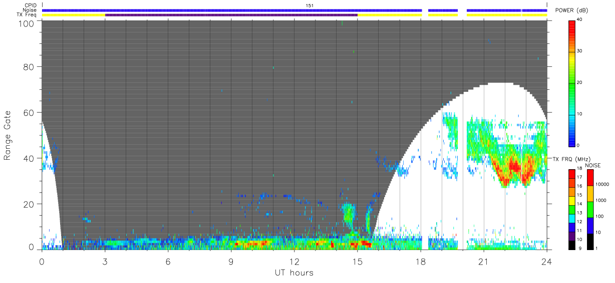Click the 12 tick label on UT axis

(294, 261)
